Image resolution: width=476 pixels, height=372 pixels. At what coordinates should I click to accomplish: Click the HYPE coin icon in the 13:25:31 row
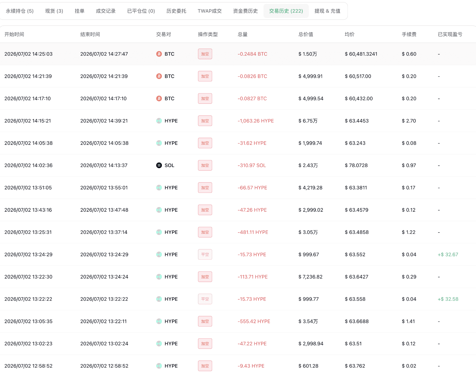159,232
